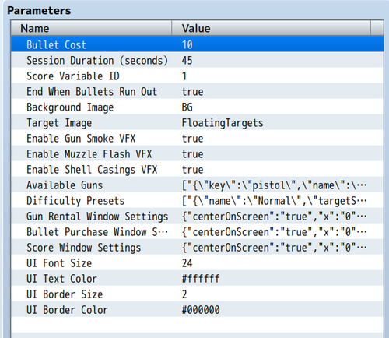Screen dimensions: 389x338
Task: Select Score Window Settings parameter
Action: click(x=197, y=247)
